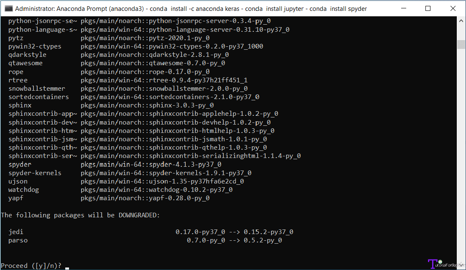
Task: Click the pywin32-ctypes-0.2.0-py37_1000 path
Action: (172, 47)
